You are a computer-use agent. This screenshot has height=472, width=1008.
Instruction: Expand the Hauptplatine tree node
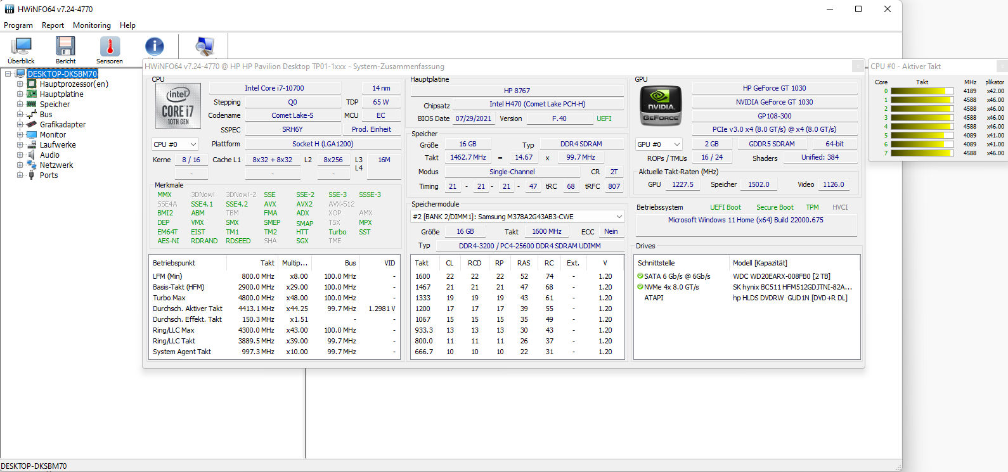20,94
